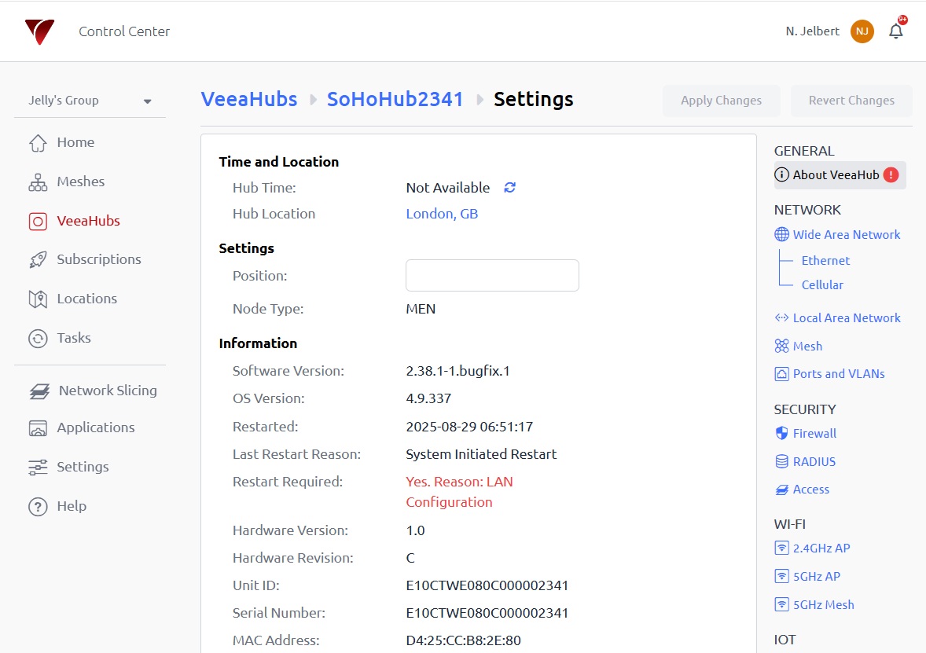Open Subscriptions in the sidebar

coord(98,259)
